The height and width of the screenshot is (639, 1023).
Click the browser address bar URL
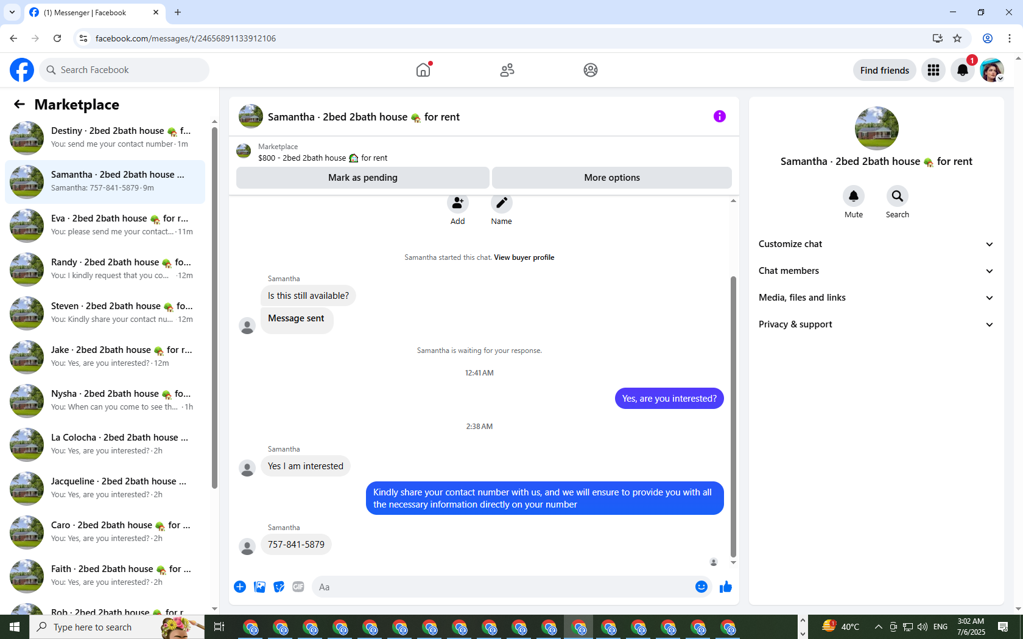186,38
